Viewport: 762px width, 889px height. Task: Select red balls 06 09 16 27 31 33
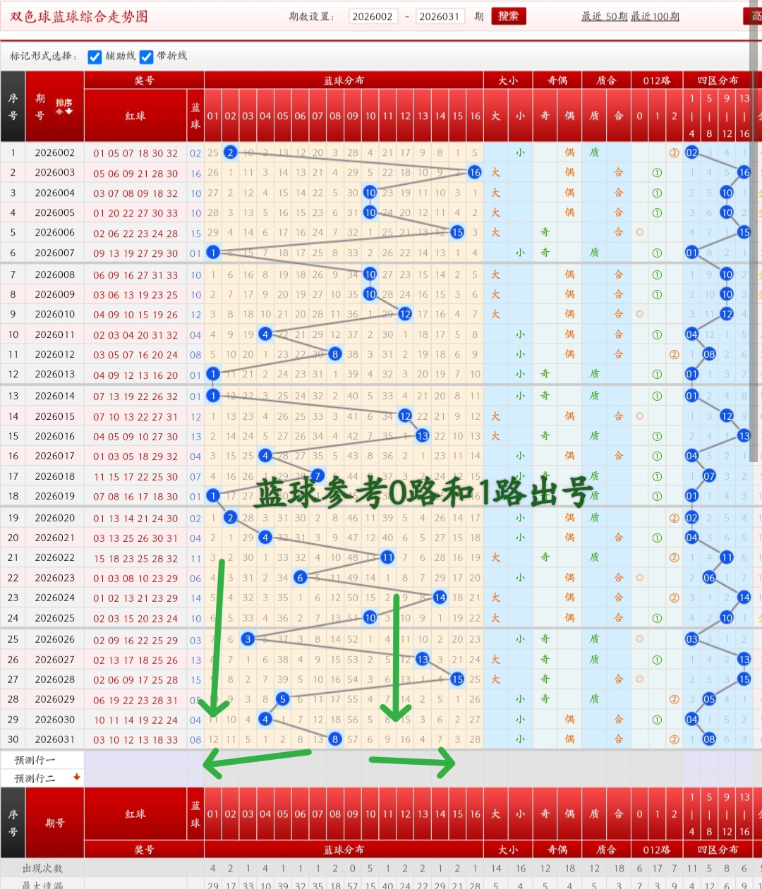click(x=135, y=275)
